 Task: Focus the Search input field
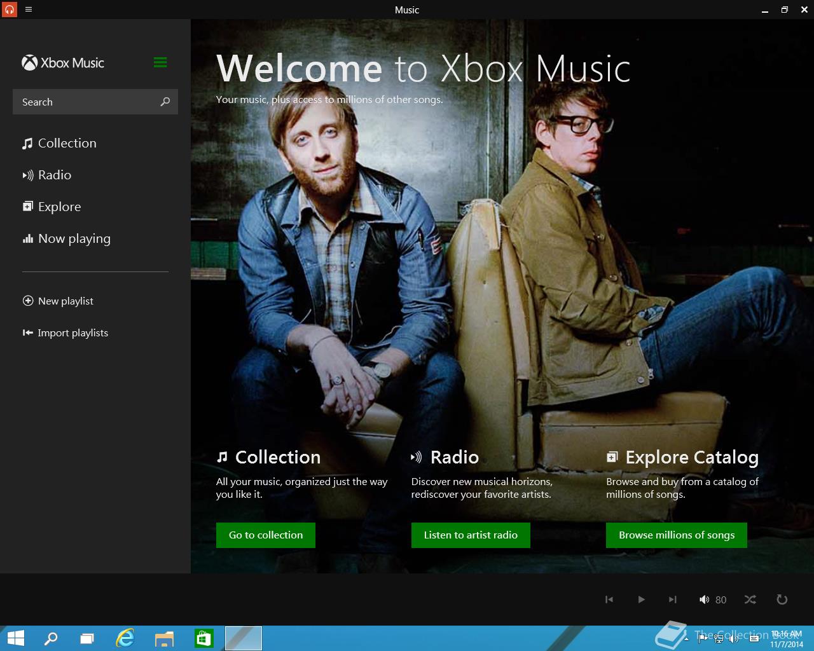95,102
